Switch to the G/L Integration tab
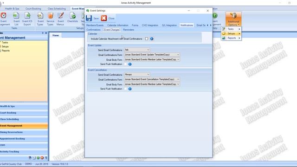The height and width of the screenshot is (167, 297). 169,25
